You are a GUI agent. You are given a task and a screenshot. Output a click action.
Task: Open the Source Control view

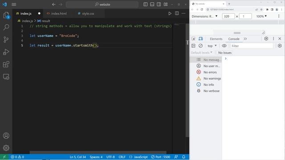tap(6, 40)
